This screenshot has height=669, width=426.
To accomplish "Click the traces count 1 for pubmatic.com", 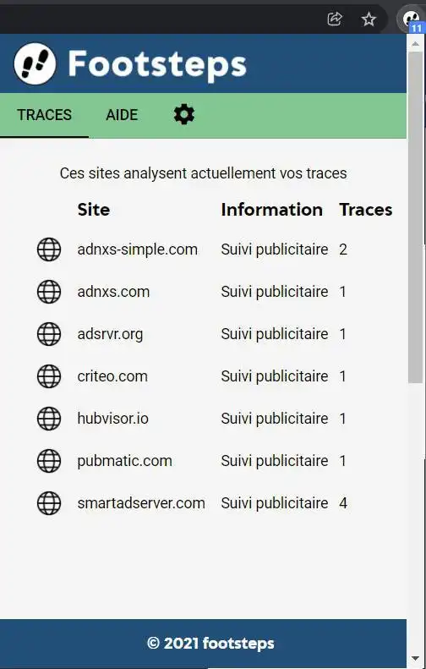I will pos(342,461).
